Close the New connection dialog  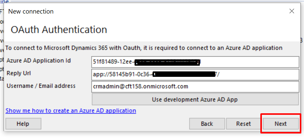tap(292, 11)
